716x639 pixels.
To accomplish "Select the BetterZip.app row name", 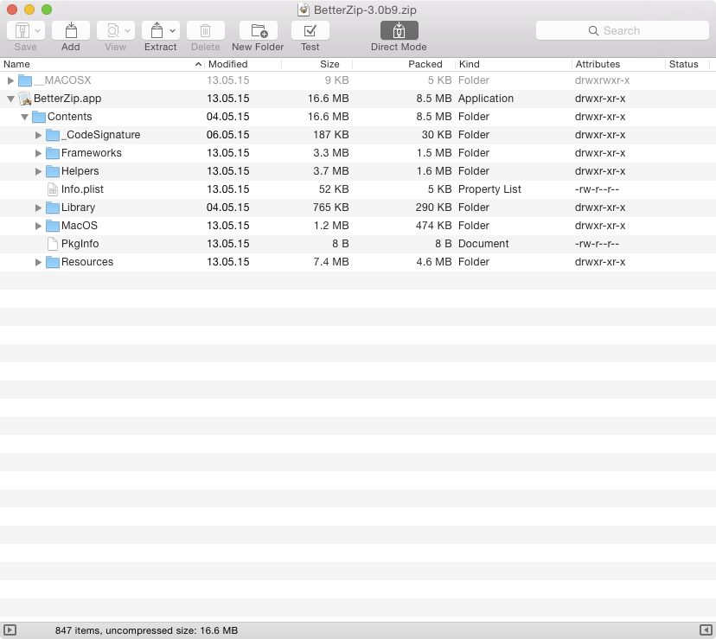I will click(x=67, y=99).
